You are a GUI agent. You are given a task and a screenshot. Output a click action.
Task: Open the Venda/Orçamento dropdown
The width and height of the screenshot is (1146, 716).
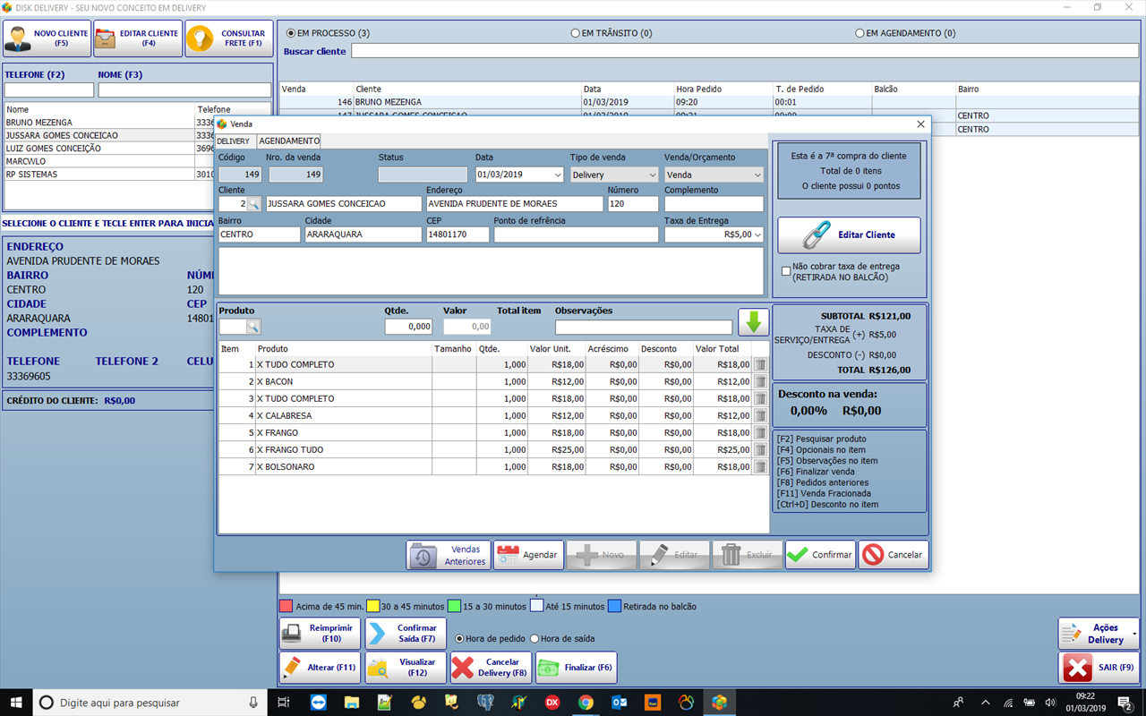coord(757,175)
